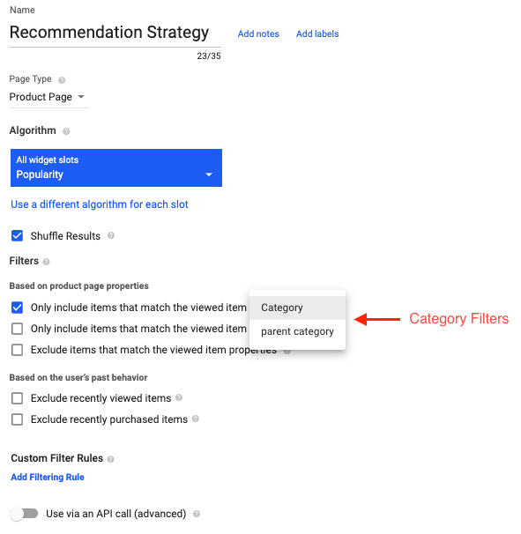
Task: Click help icon next to Custom Filter Rules
Action: [110, 459]
